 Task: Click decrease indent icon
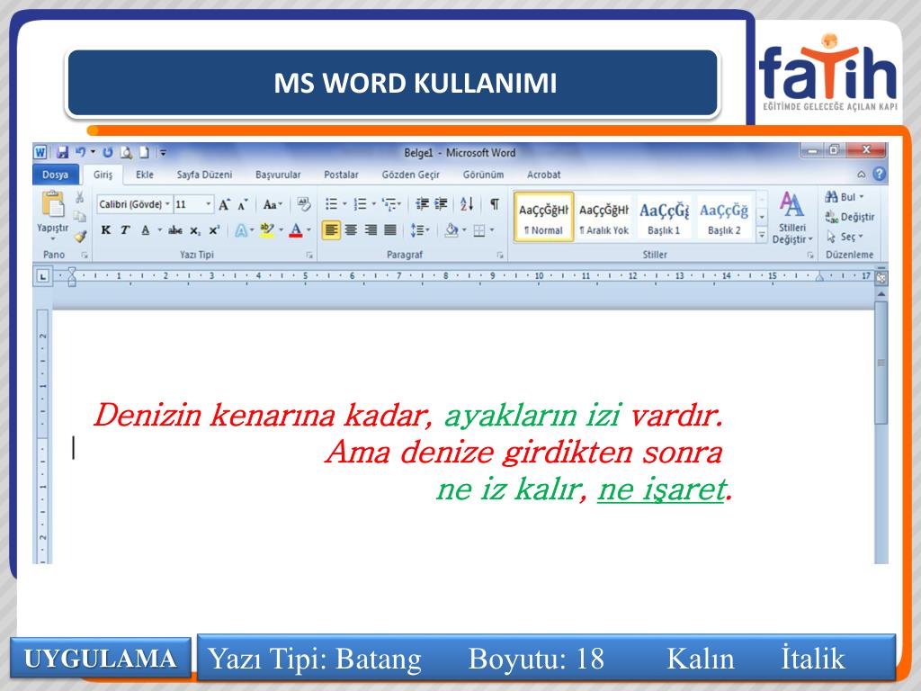click(422, 204)
